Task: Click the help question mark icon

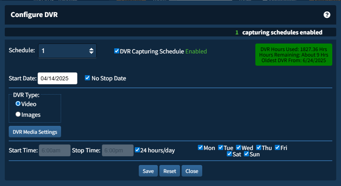Action: (x=327, y=15)
